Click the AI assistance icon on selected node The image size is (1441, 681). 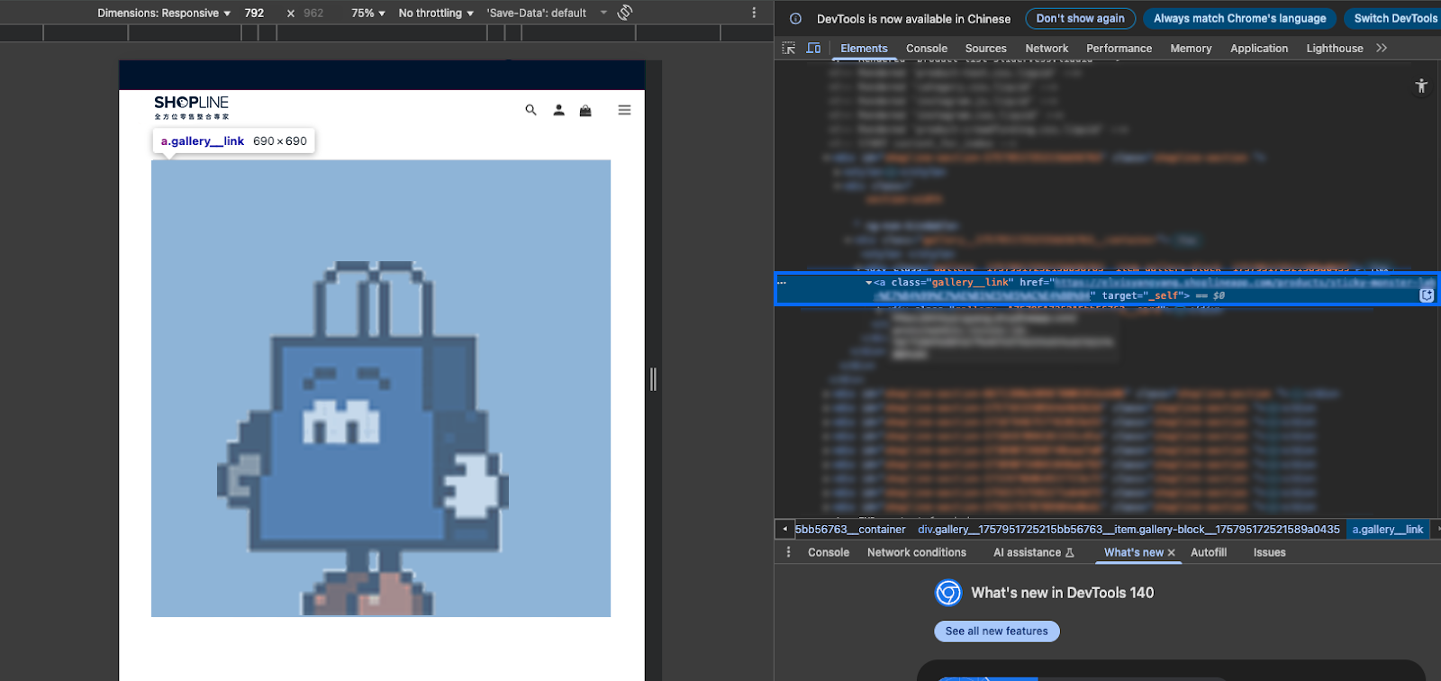pyautogui.click(x=1427, y=295)
